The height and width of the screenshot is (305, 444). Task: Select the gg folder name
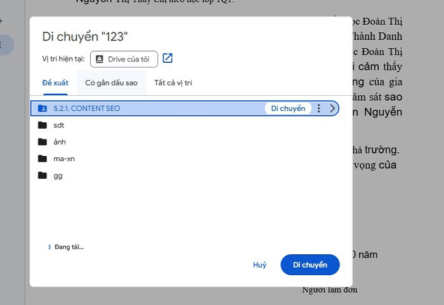58,175
